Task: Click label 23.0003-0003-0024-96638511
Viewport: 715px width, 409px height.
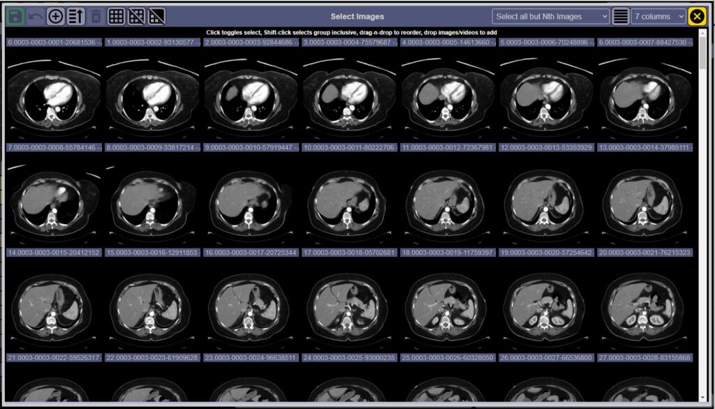Action: (251, 358)
